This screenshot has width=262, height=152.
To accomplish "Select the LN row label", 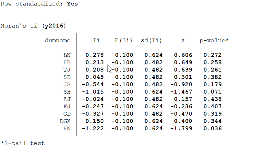I will [67, 55].
